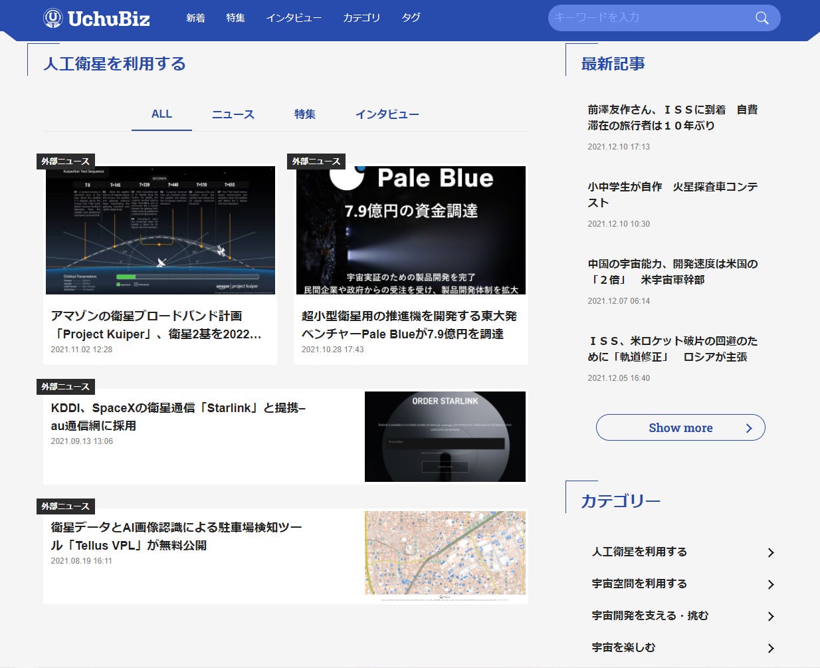Select the ALL tab
820x668 pixels.
click(161, 114)
